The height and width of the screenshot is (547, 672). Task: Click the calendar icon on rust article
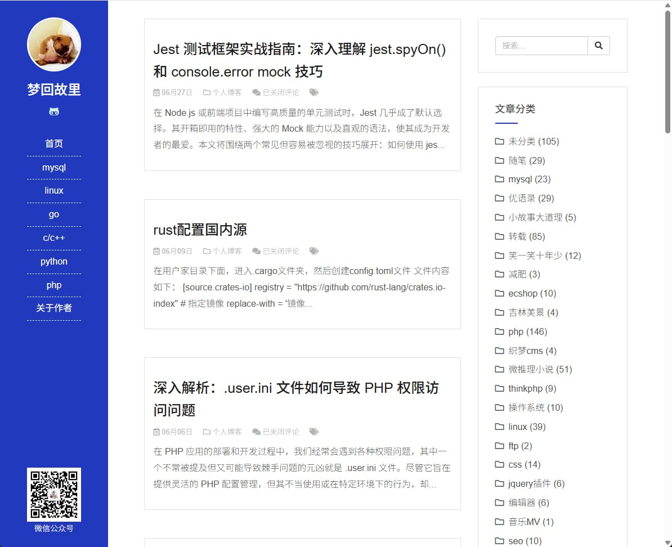[x=156, y=251]
